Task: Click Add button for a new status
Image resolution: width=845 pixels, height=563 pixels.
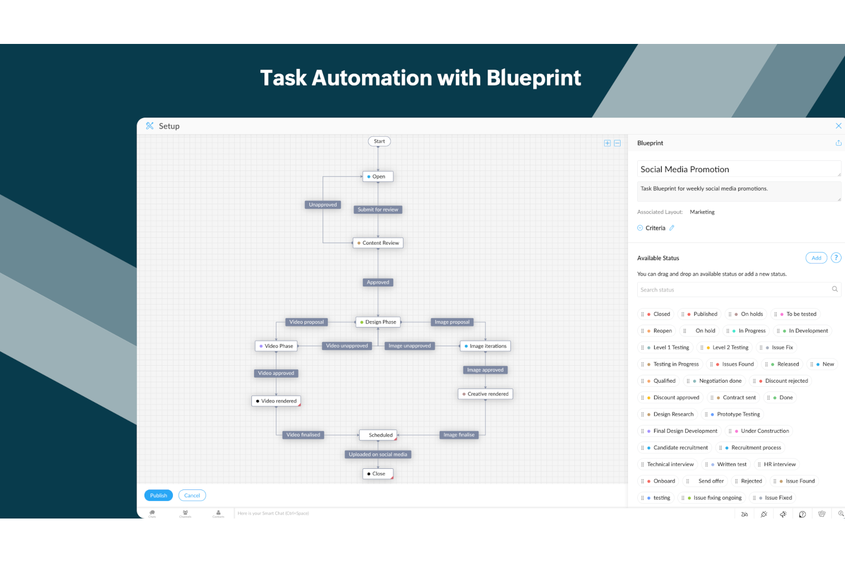Action: tap(816, 258)
